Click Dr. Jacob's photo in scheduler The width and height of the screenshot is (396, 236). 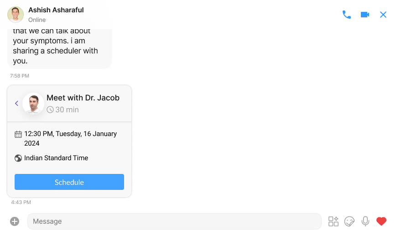click(33, 104)
